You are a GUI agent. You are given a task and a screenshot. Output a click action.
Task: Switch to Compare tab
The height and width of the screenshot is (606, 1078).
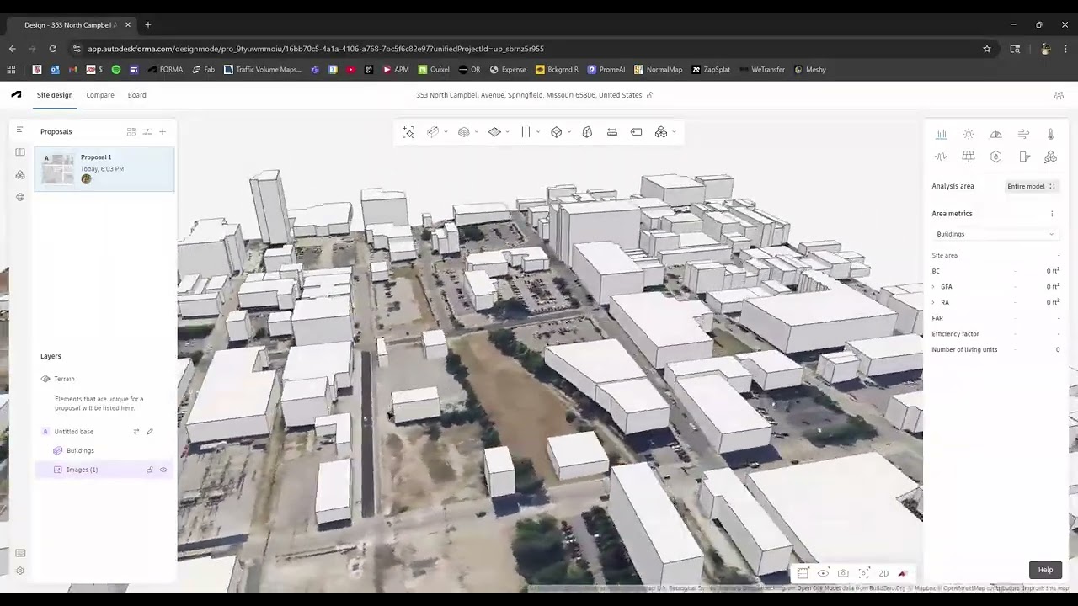click(100, 95)
